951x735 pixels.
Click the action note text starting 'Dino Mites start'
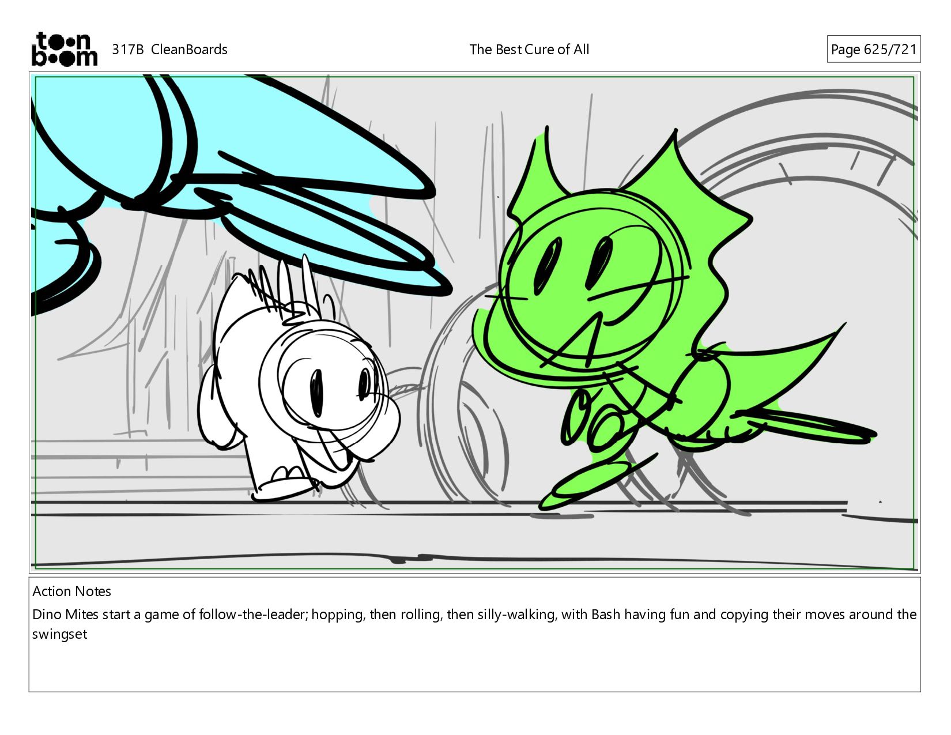474,624
